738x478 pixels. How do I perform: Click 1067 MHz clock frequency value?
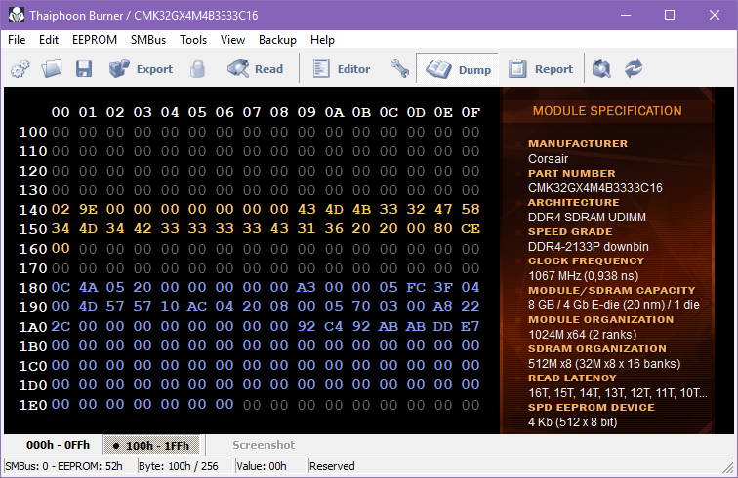tap(583, 276)
